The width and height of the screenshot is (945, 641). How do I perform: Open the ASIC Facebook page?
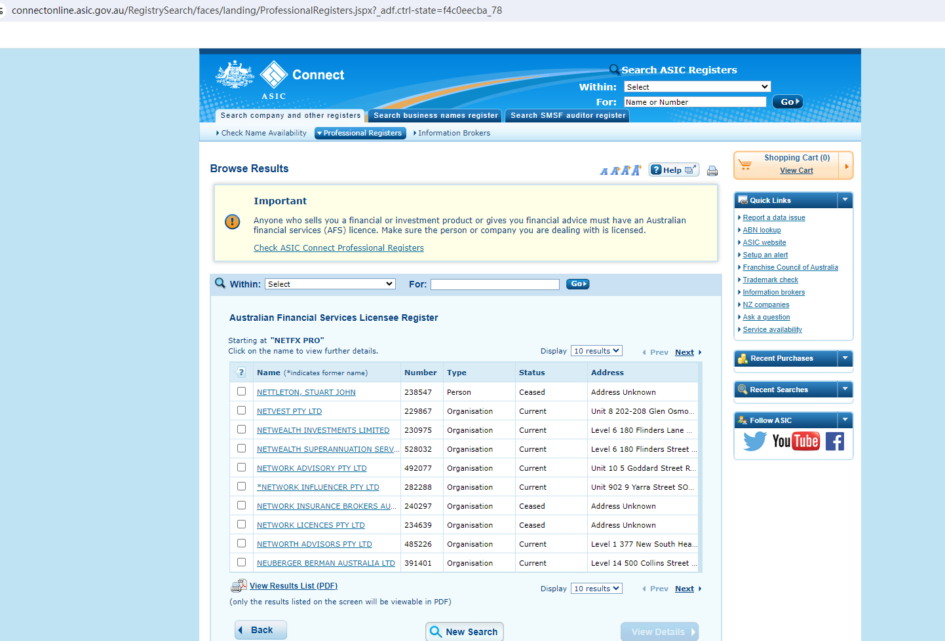(834, 441)
